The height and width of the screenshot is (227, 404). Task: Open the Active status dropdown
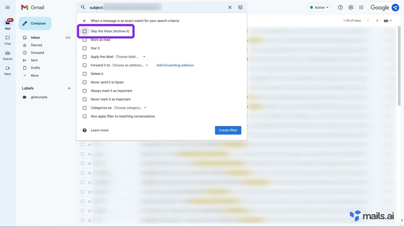[x=319, y=7]
